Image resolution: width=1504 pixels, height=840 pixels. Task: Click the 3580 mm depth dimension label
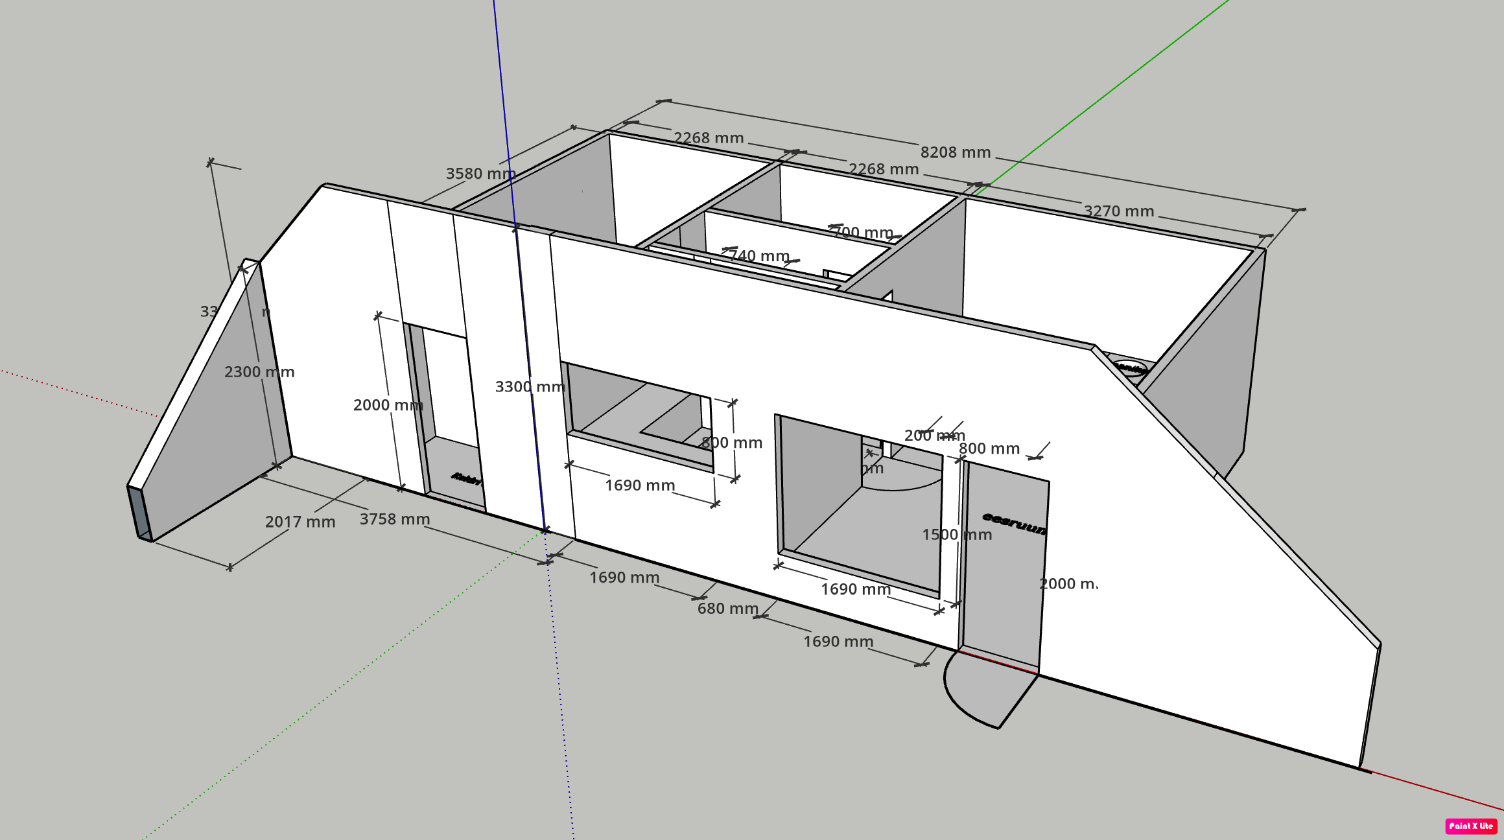(480, 174)
